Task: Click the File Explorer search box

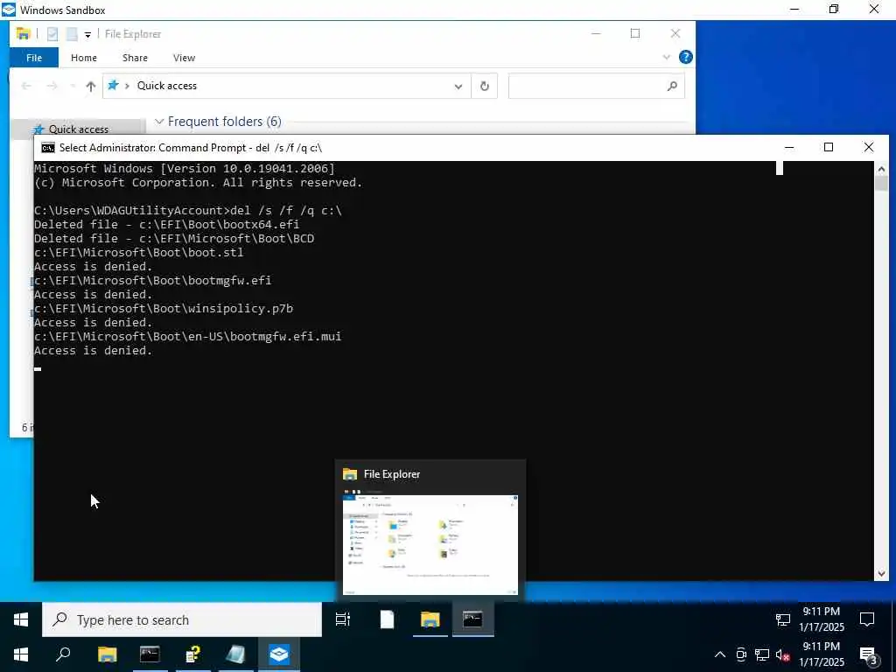Action: click(597, 86)
